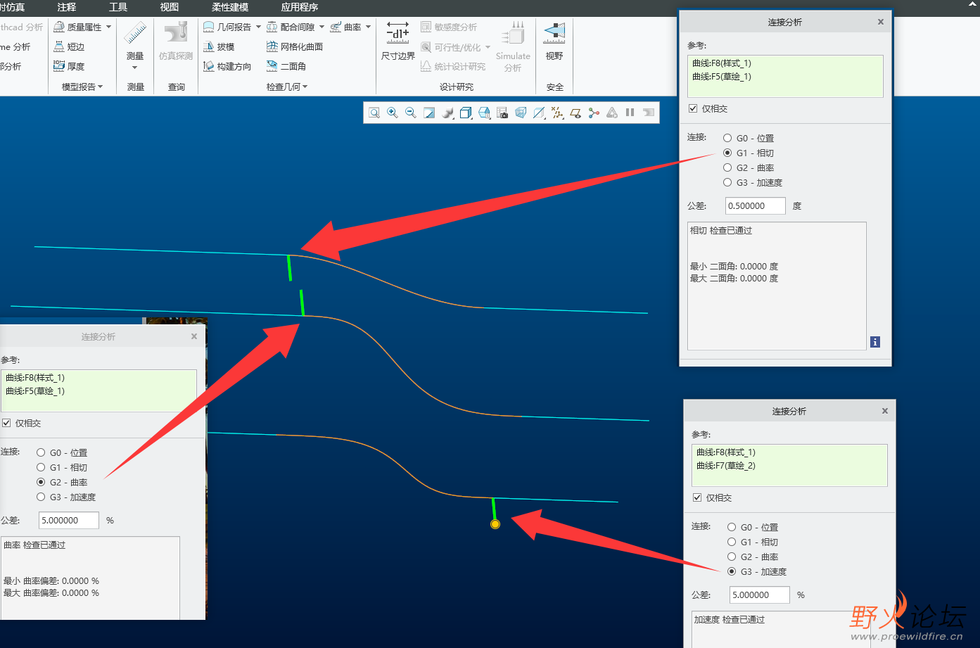Screen dimensions: 980x648
Task: Toggle 仅相交 checkbox in bottom-right dialog
Action: (697, 497)
